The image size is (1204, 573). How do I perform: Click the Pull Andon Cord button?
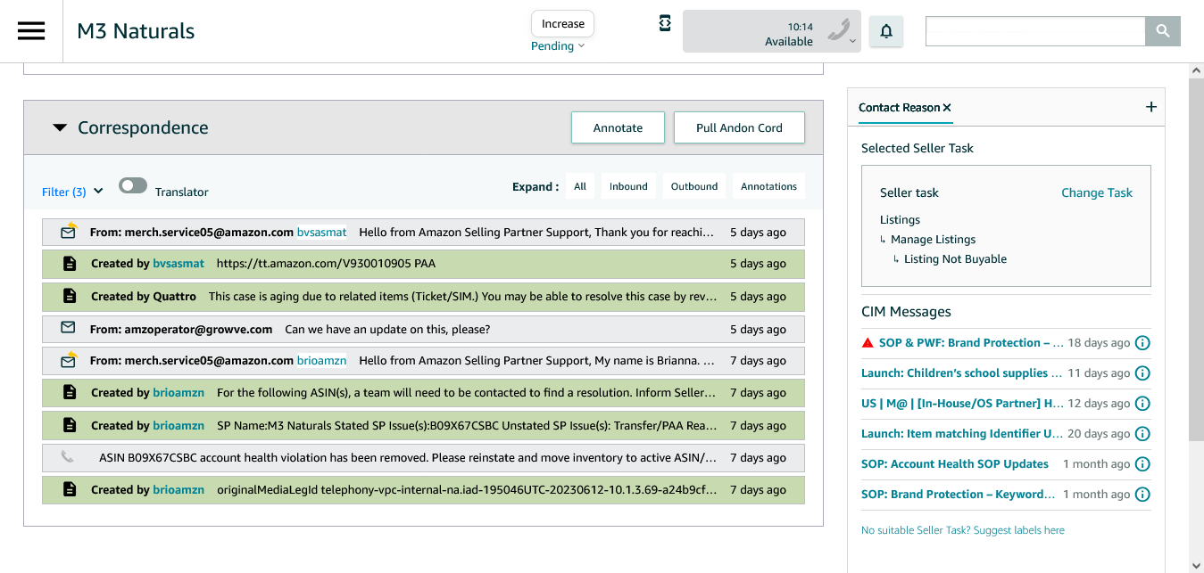click(x=739, y=127)
